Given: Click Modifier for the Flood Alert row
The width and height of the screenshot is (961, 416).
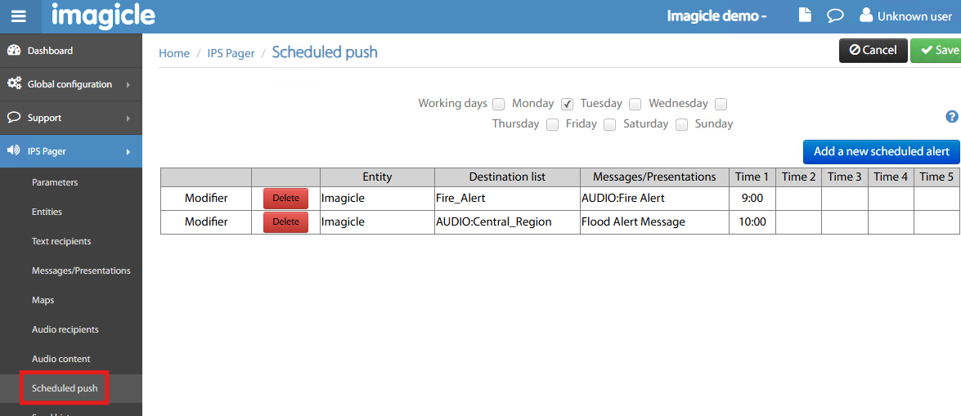Looking at the screenshot, I should 206,221.
